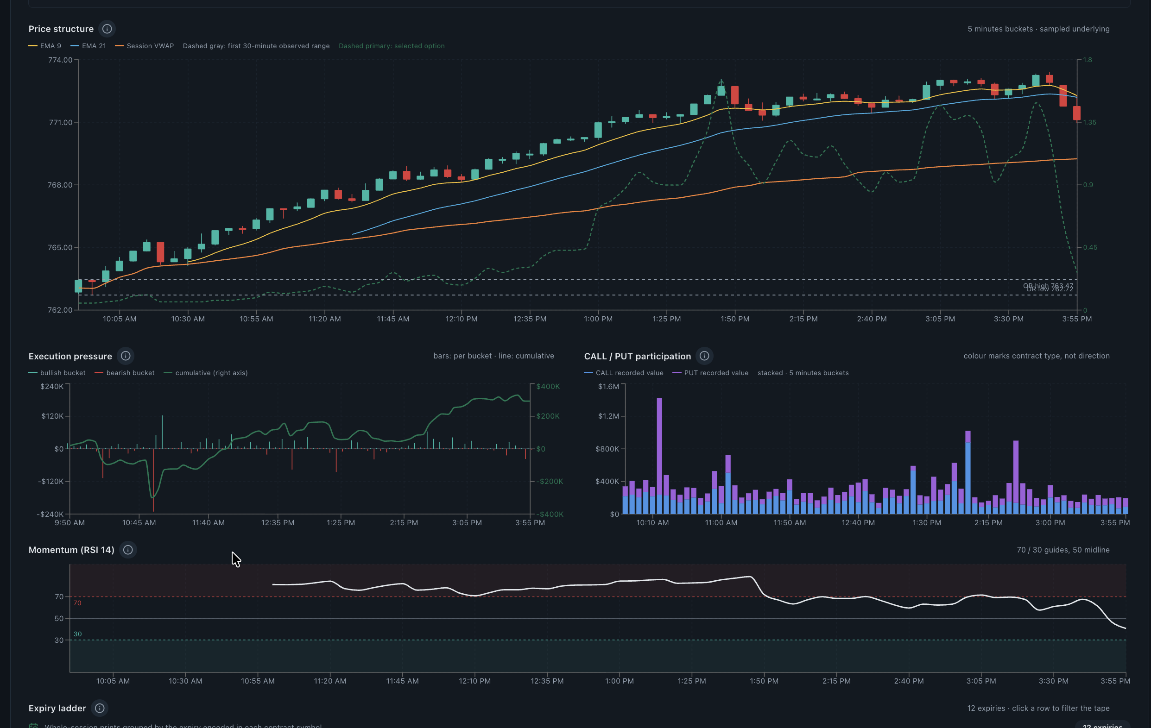Screen dimensions: 1151x728
Task: Click the tallest PUT bar near 10:10 AM
Action: tap(660, 446)
